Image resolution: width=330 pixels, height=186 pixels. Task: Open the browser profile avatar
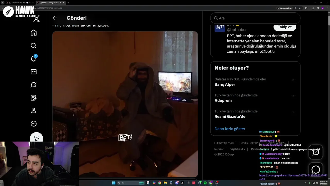pos(323,8)
